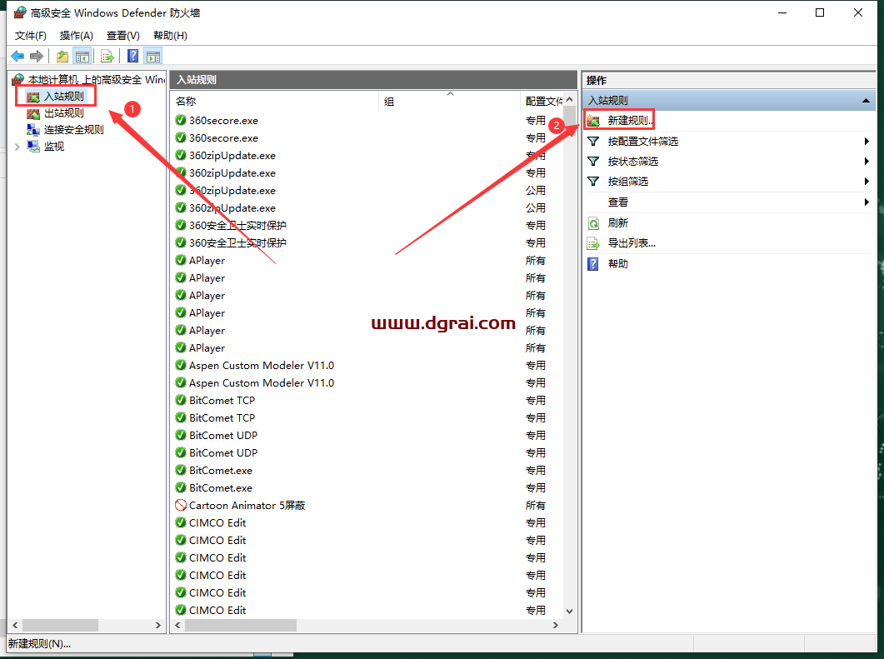
Task: Collapse the 入站规则 action section
Action: 866,101
